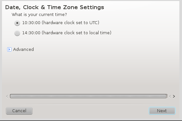Click the greyed-out left arrow beside the right arrow
The image size is (182, 121).
(170, 96)
